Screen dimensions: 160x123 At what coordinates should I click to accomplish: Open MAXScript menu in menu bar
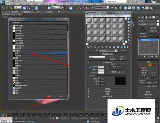click(x=88, y=4)
